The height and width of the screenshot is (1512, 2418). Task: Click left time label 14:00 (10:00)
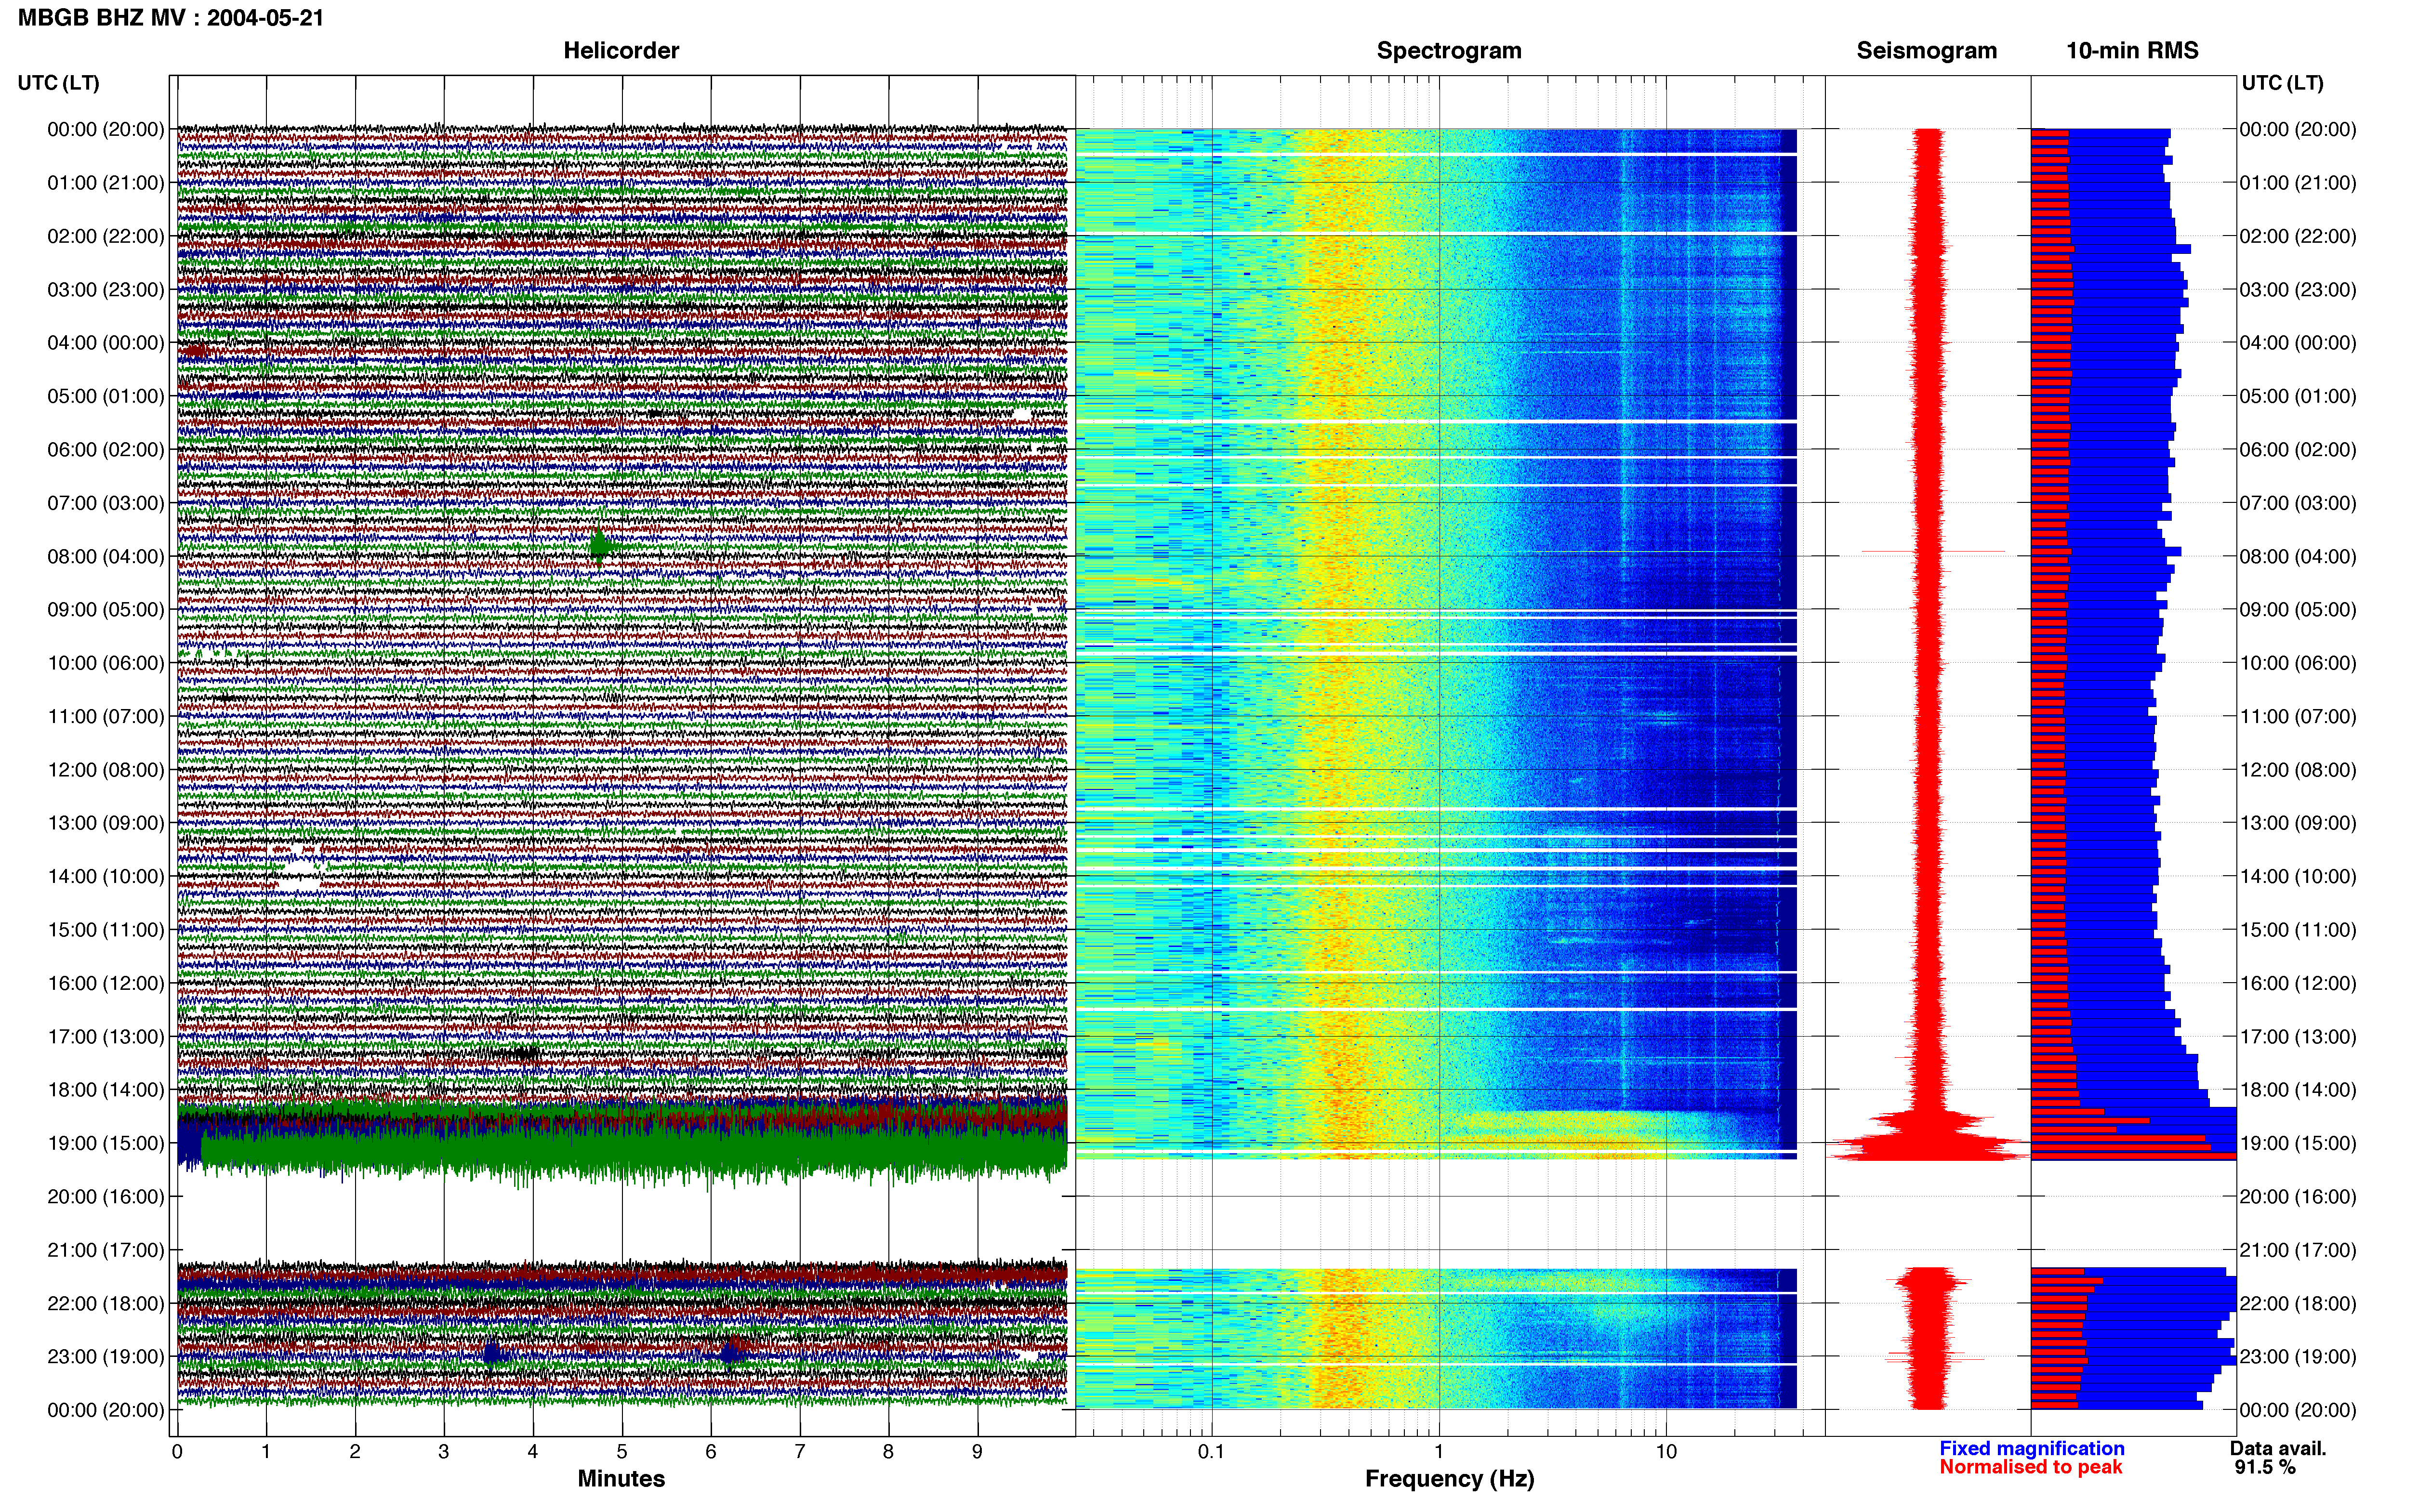click(106, 876)
